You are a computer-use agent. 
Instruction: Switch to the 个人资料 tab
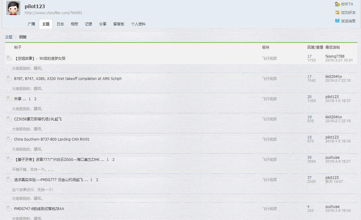coord(138,24)
